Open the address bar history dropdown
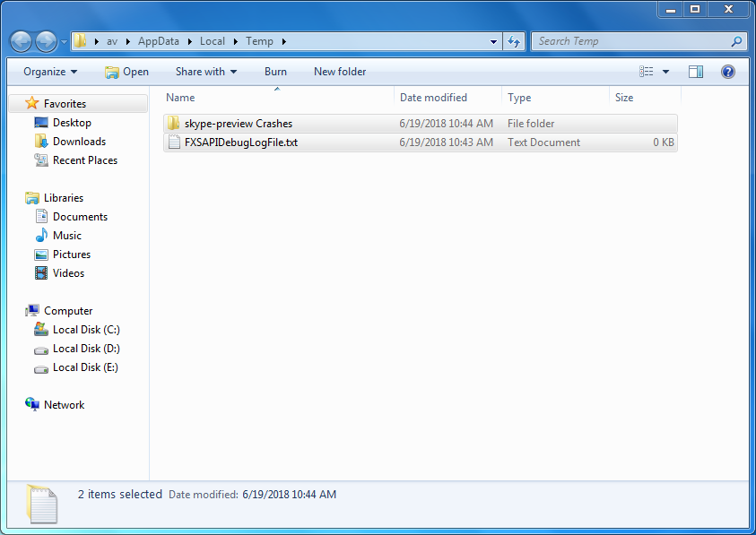 [x=494, y=41]
